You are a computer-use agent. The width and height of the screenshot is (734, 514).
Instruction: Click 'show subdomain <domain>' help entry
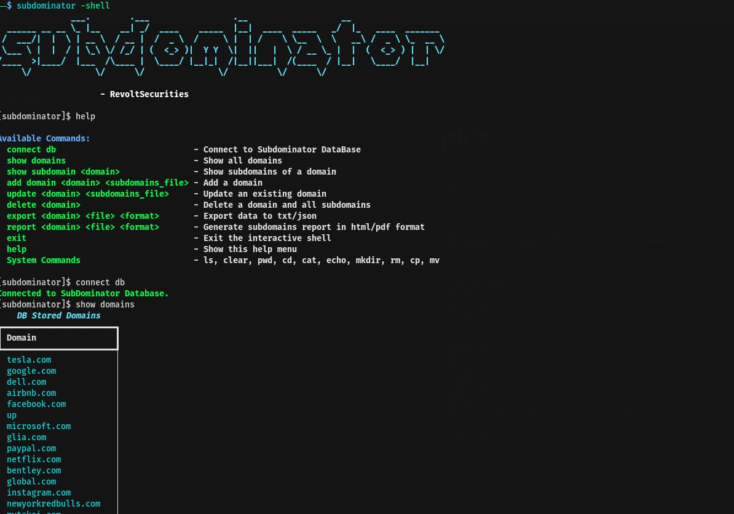[x=63, y=172]
